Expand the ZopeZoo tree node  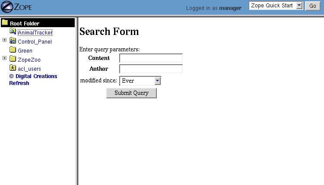(5, 58)
